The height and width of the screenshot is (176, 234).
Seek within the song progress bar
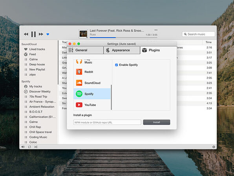click(x=123, y=37)
